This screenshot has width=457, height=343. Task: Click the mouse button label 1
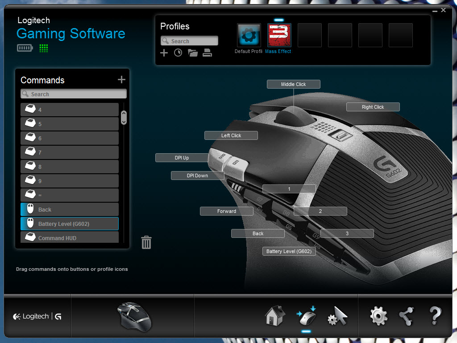pyautogui.click(x=289, y=189)
